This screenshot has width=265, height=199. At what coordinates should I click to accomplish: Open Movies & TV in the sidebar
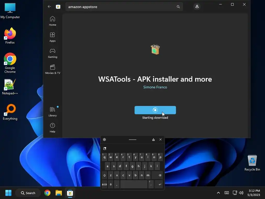[53, 69]
